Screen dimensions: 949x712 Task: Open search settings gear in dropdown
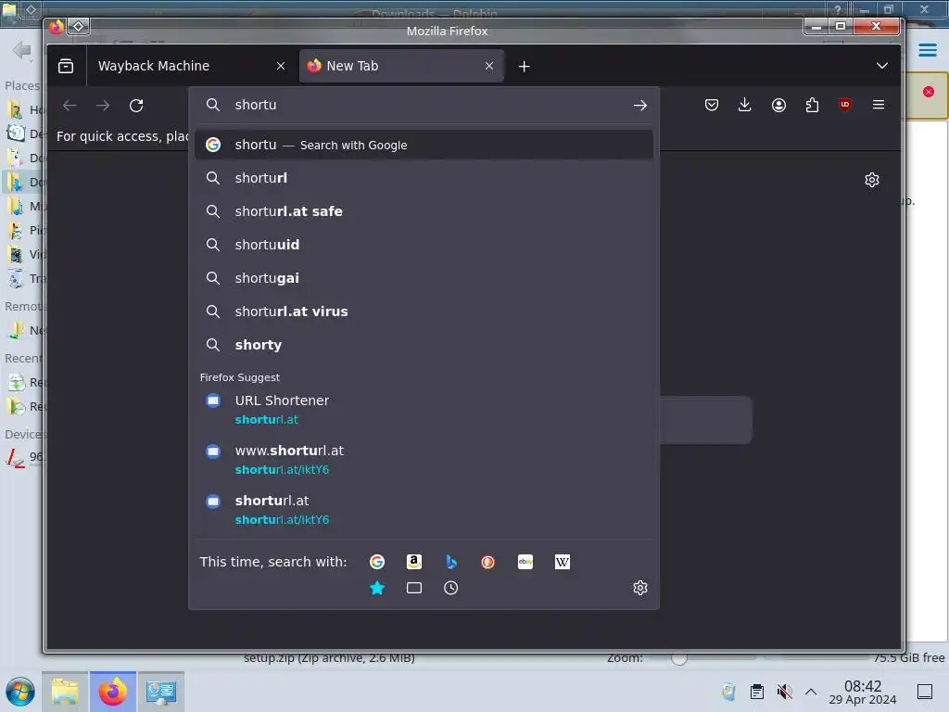(639, 588)
